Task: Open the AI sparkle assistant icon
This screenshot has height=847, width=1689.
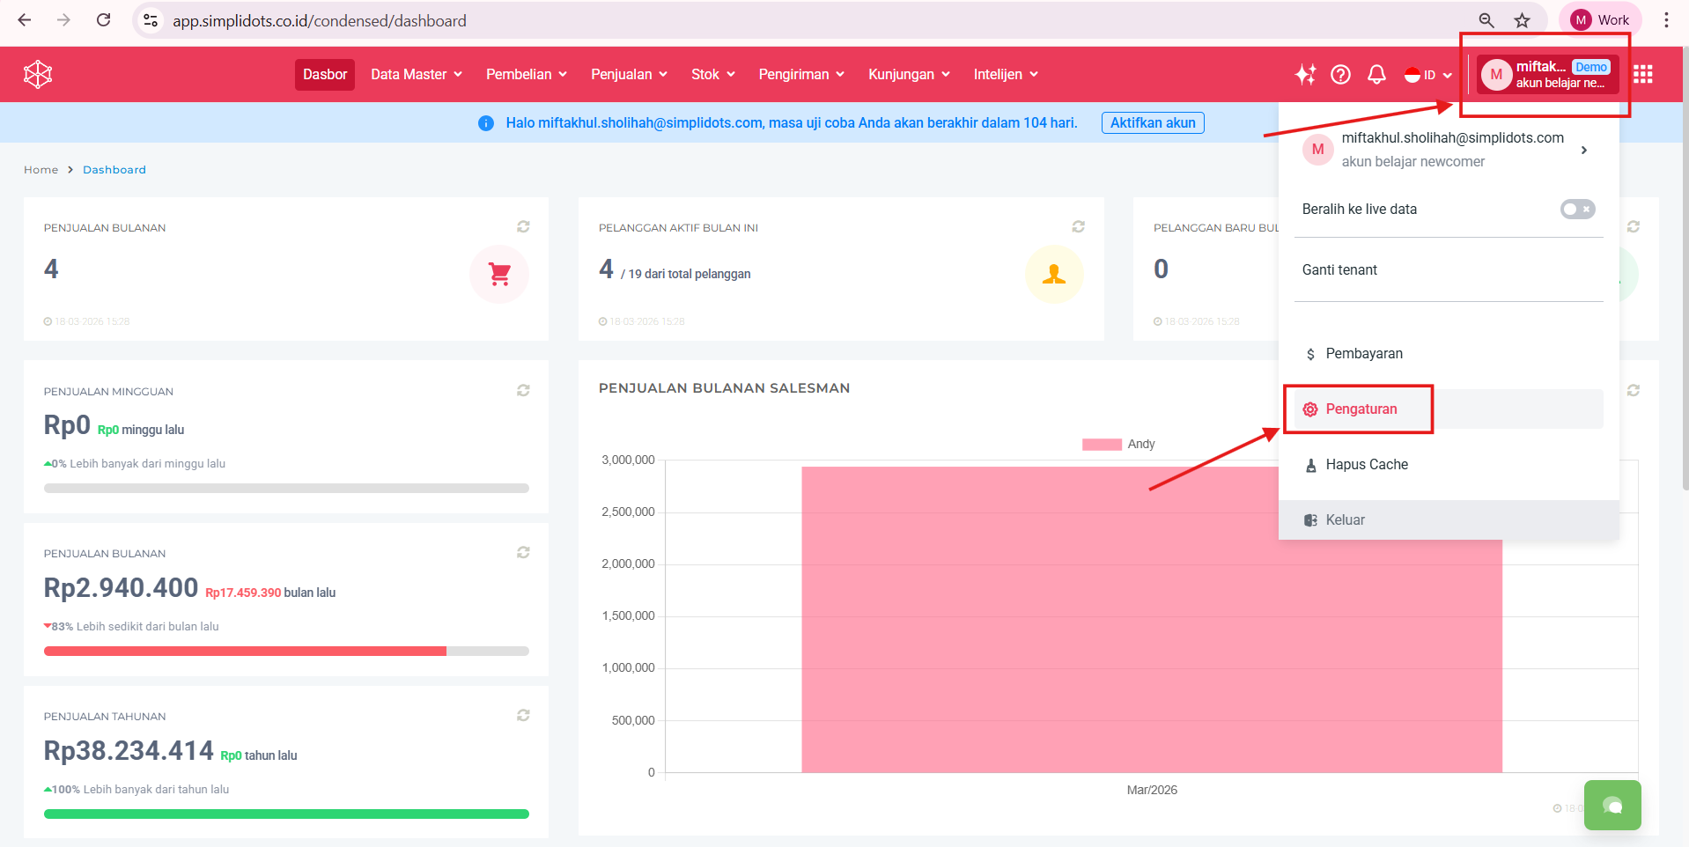Action: point(1305,75)
